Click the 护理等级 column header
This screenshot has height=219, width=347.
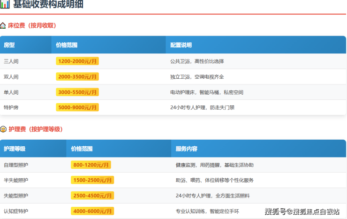point(15,149)
